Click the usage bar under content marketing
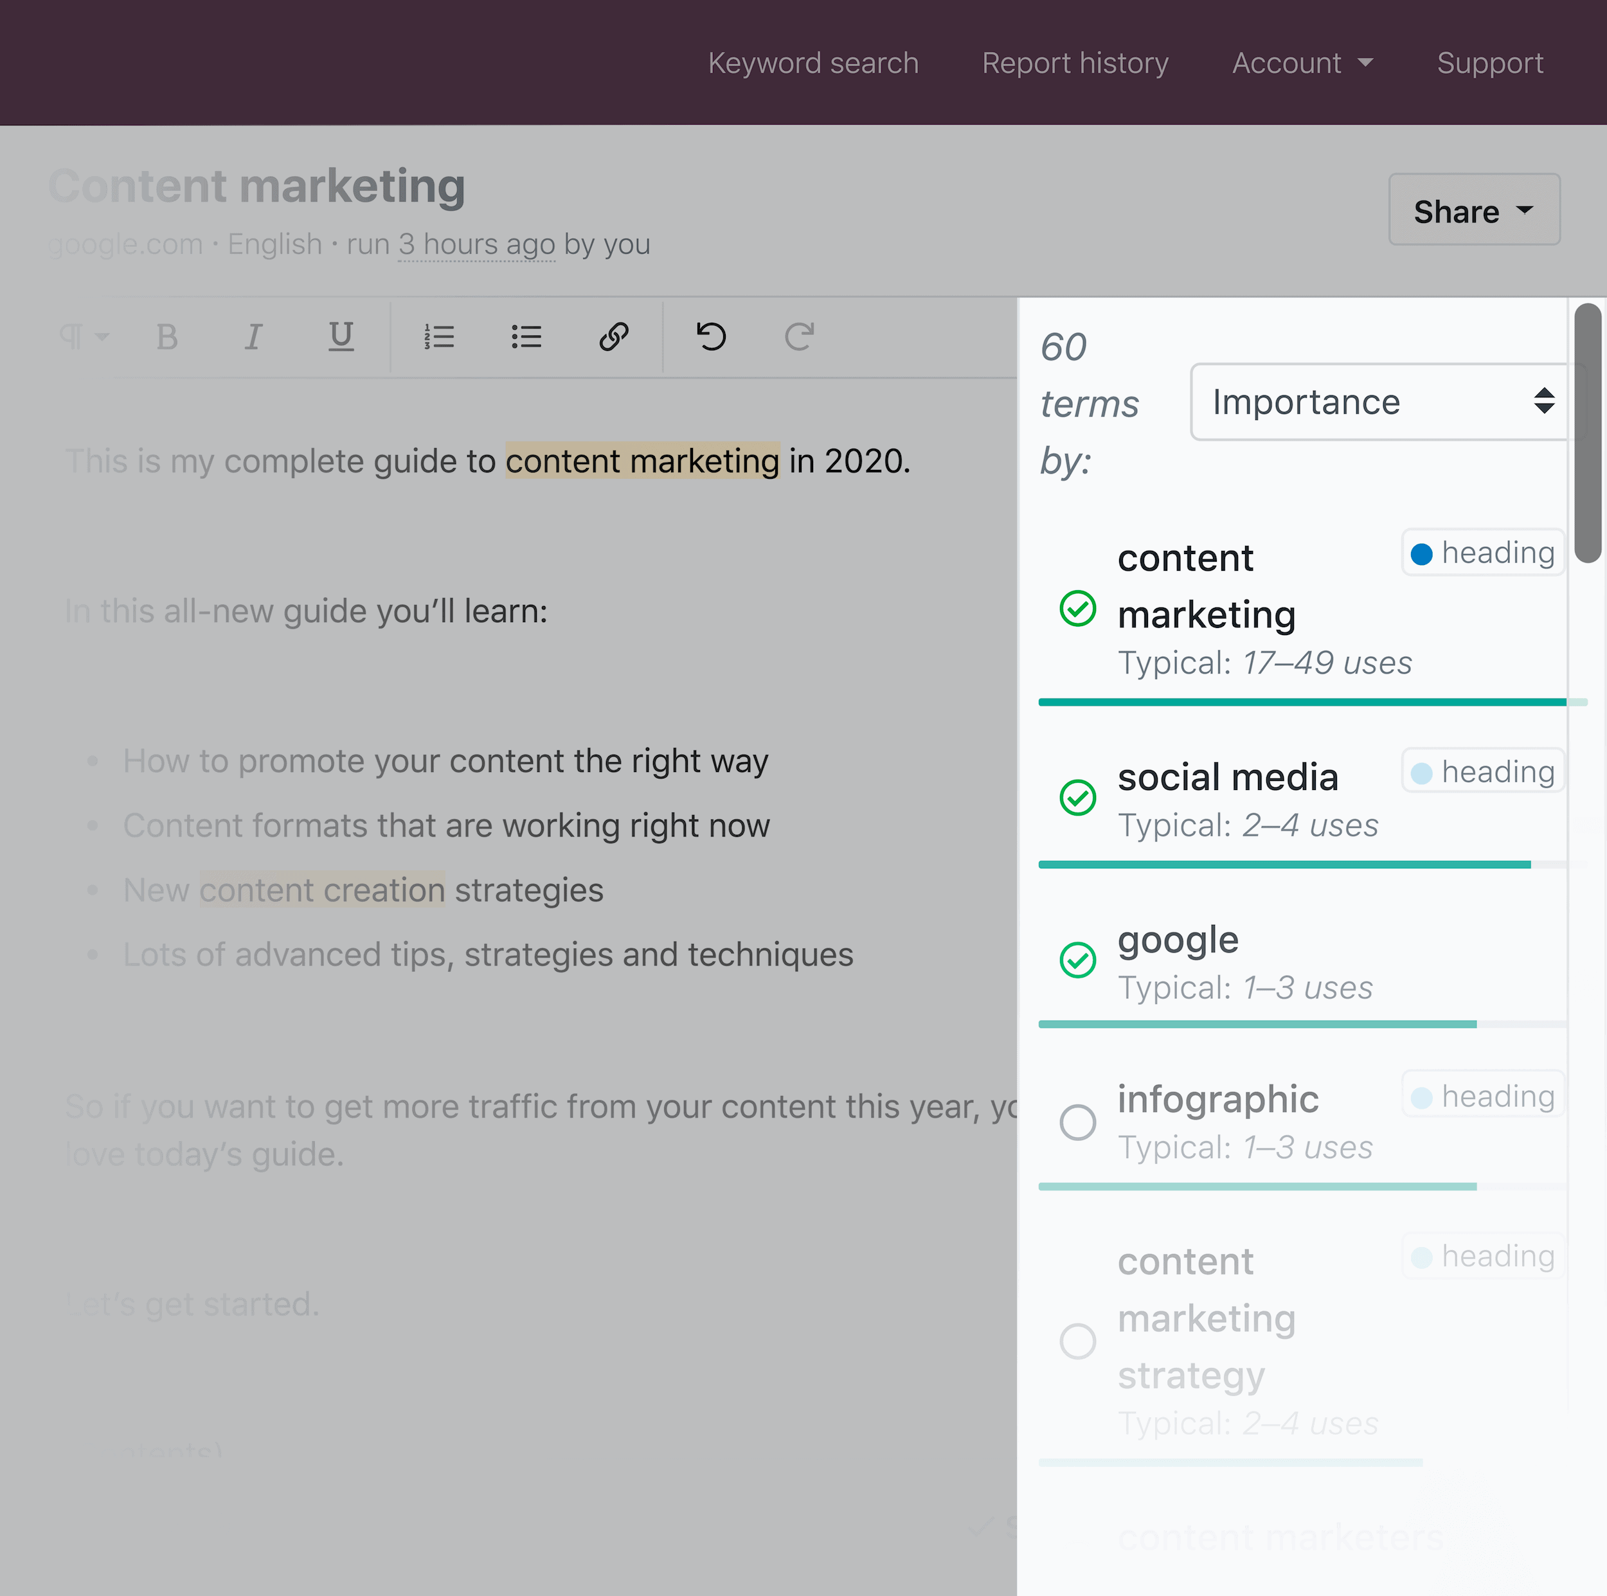 click(x=1312, y=703)
